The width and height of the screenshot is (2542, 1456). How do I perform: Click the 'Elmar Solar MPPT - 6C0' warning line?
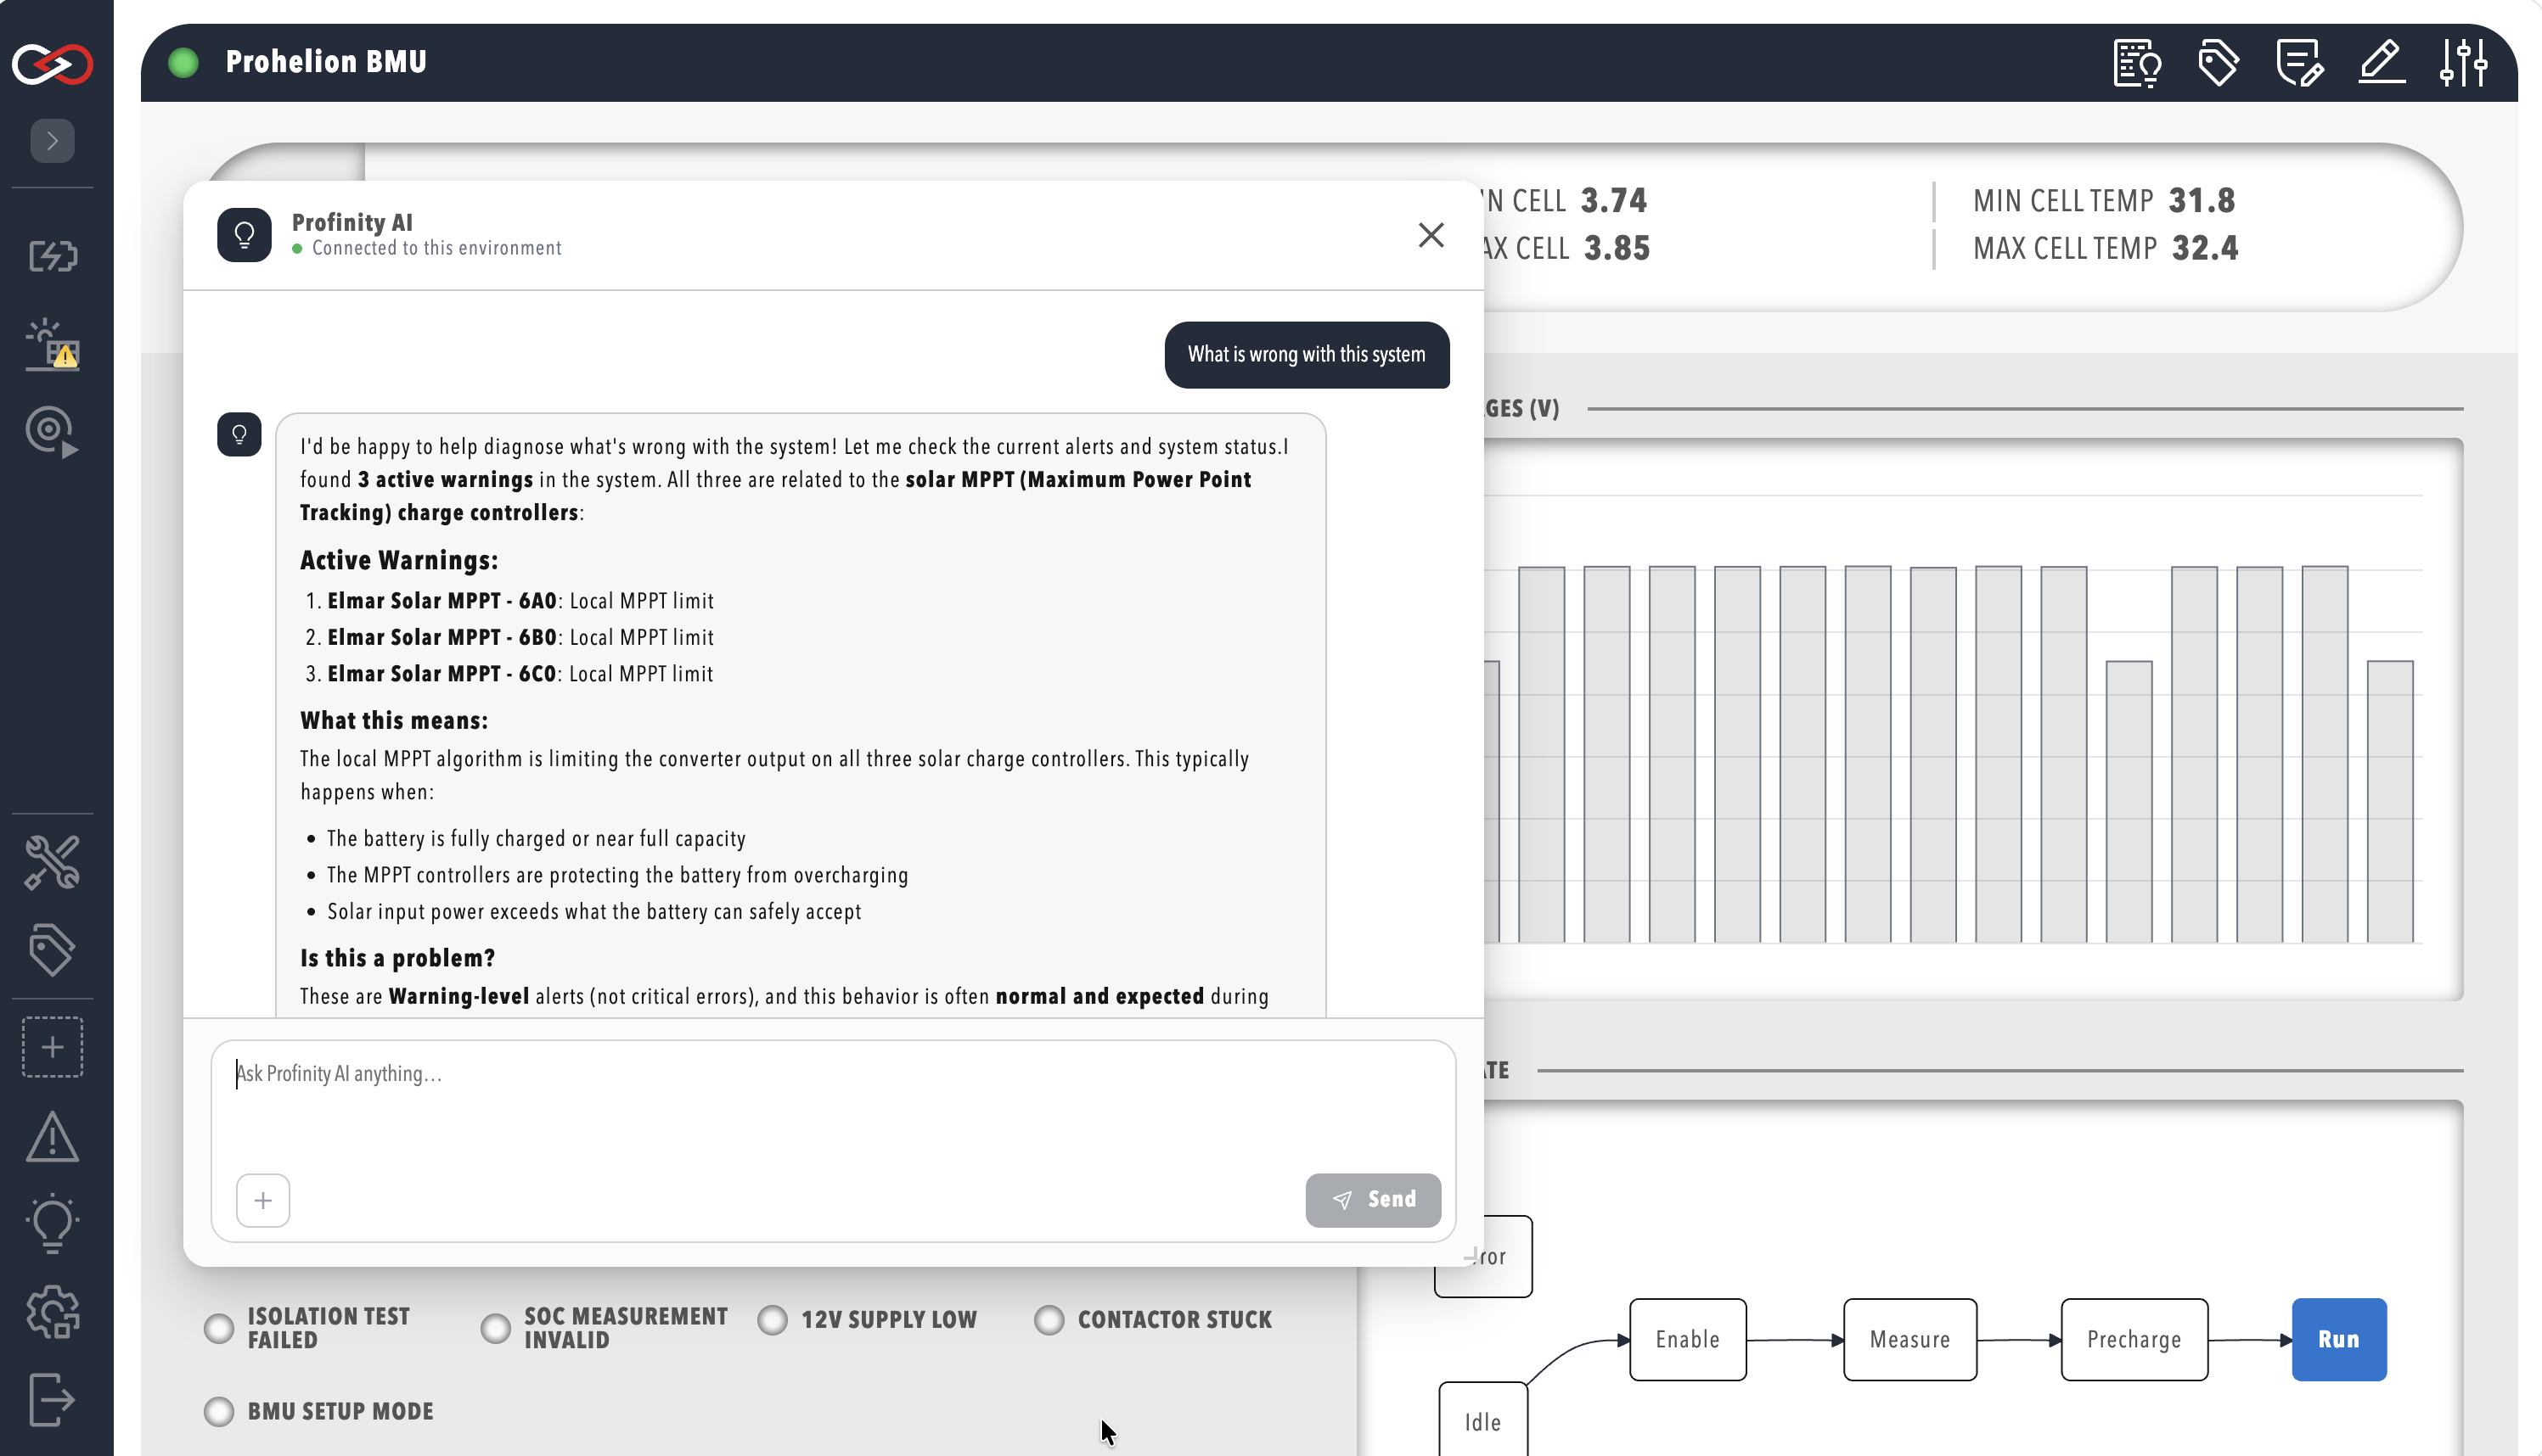[520, 674]
